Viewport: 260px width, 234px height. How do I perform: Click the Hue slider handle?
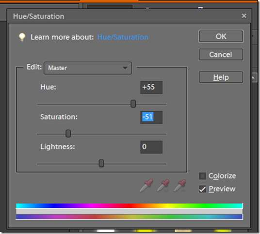coord(133,104)
